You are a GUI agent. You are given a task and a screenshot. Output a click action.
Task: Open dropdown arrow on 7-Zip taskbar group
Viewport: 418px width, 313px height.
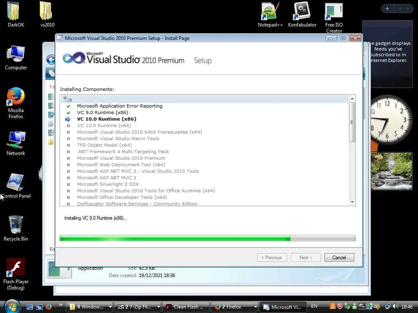[158, 307]
